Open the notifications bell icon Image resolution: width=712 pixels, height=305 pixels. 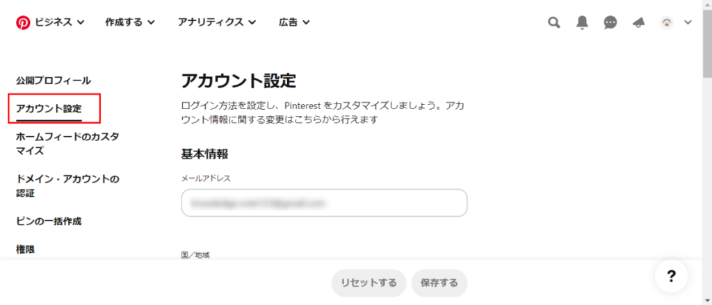pyautogui.click(x=582, y=22)
